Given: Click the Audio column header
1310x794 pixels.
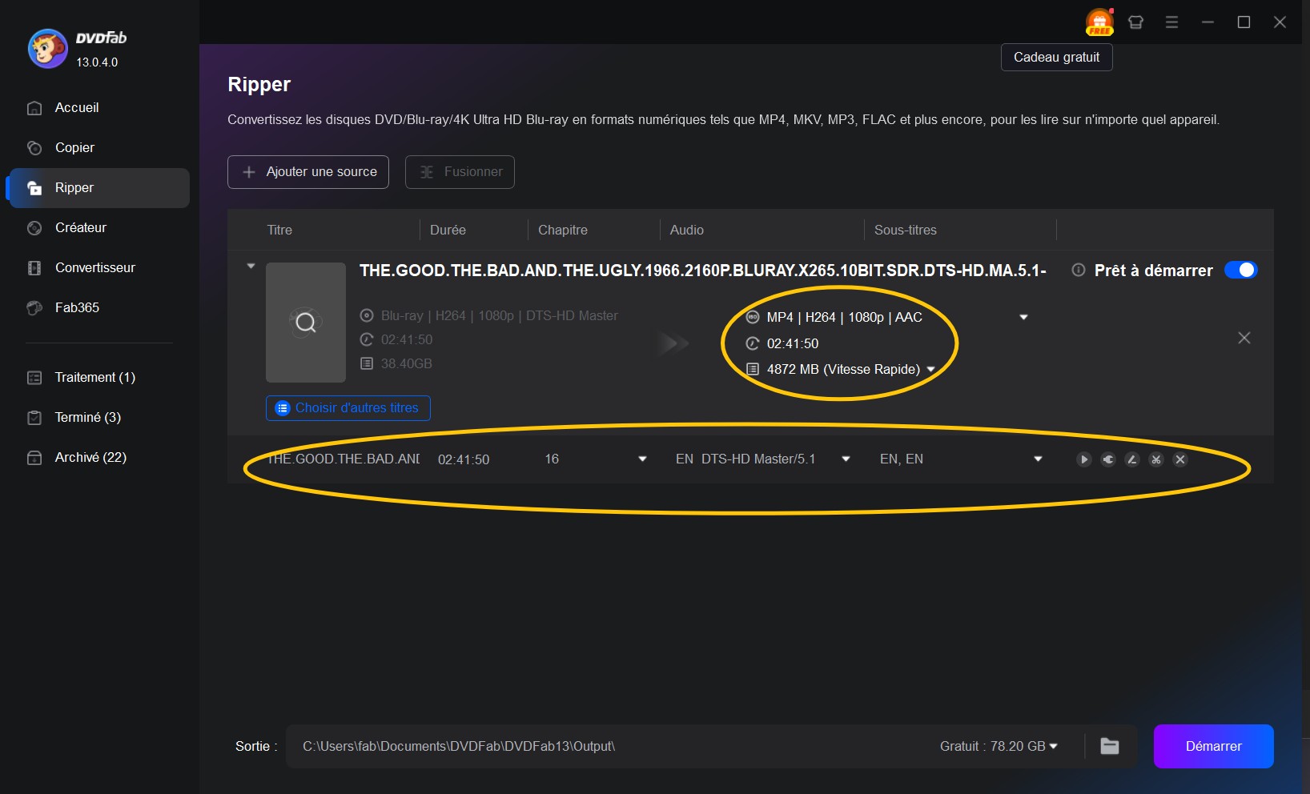Looking at the screenshot, I should click(x=687, y=231).
